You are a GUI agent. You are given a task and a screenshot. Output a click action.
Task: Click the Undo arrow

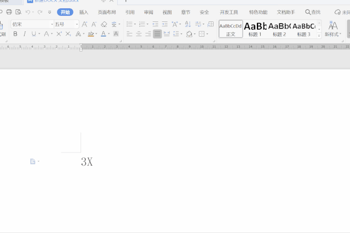point(28,12)
